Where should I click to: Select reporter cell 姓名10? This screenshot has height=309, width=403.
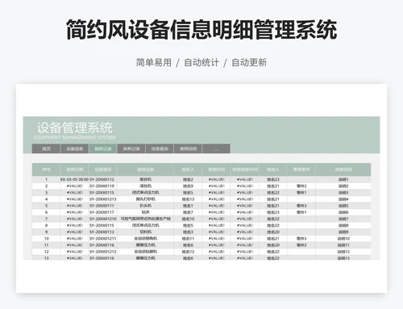click(x=188, y=219)
